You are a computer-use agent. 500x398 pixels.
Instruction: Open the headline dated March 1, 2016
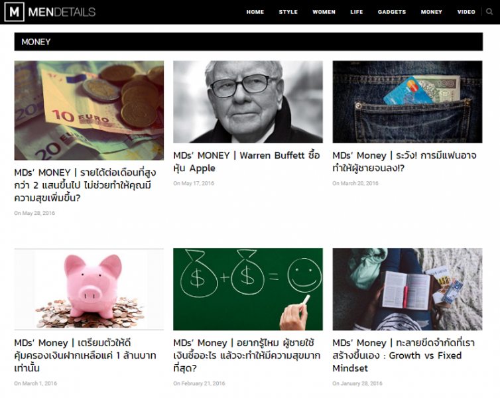click(85, 356)
